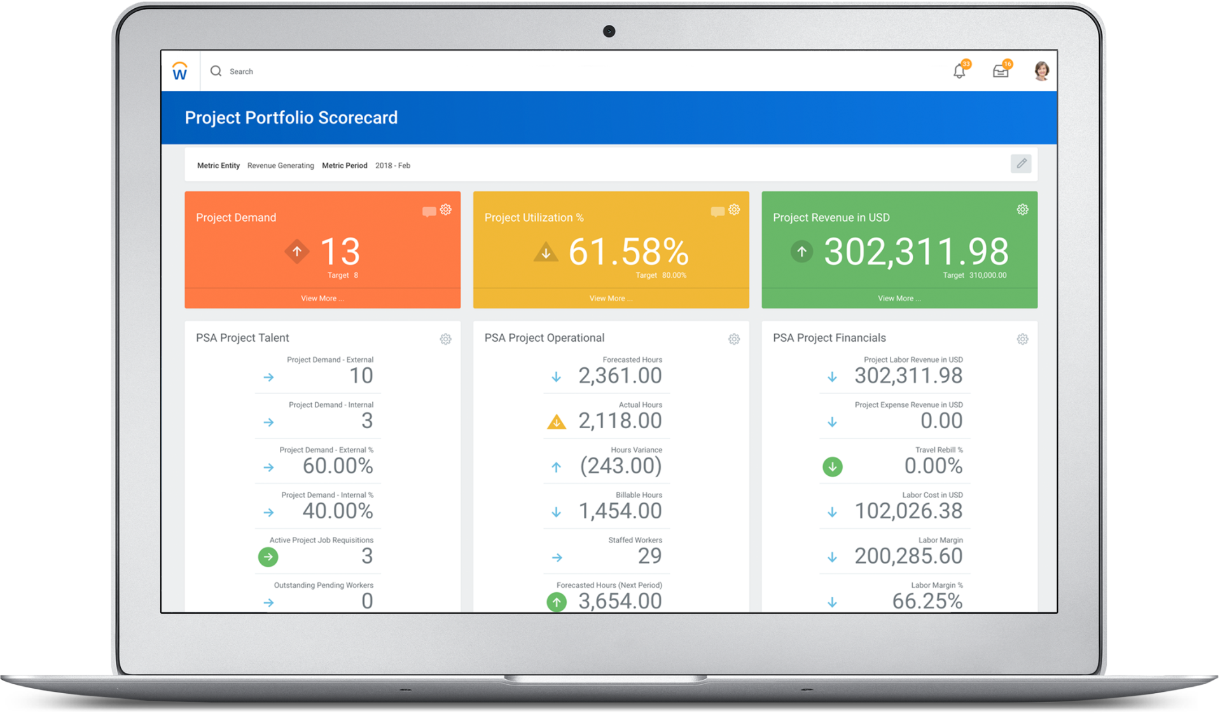Open comments on the Project Utilization card
1220x723 pixels.
click(717, 211)
